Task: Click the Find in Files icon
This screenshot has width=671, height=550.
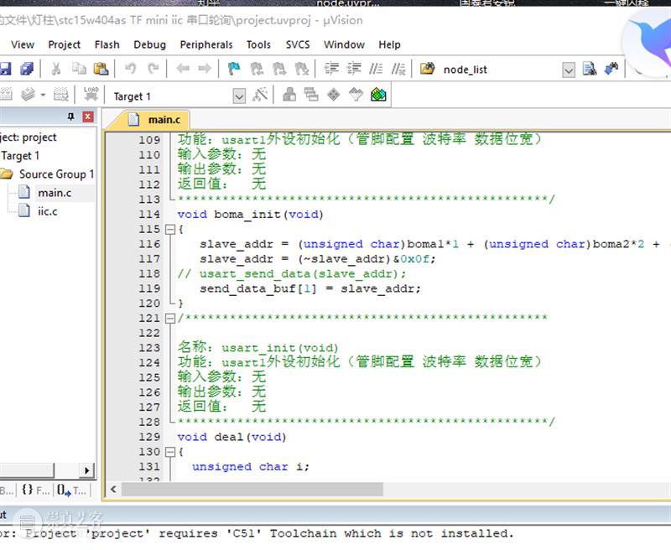Action: click(427, 69)
